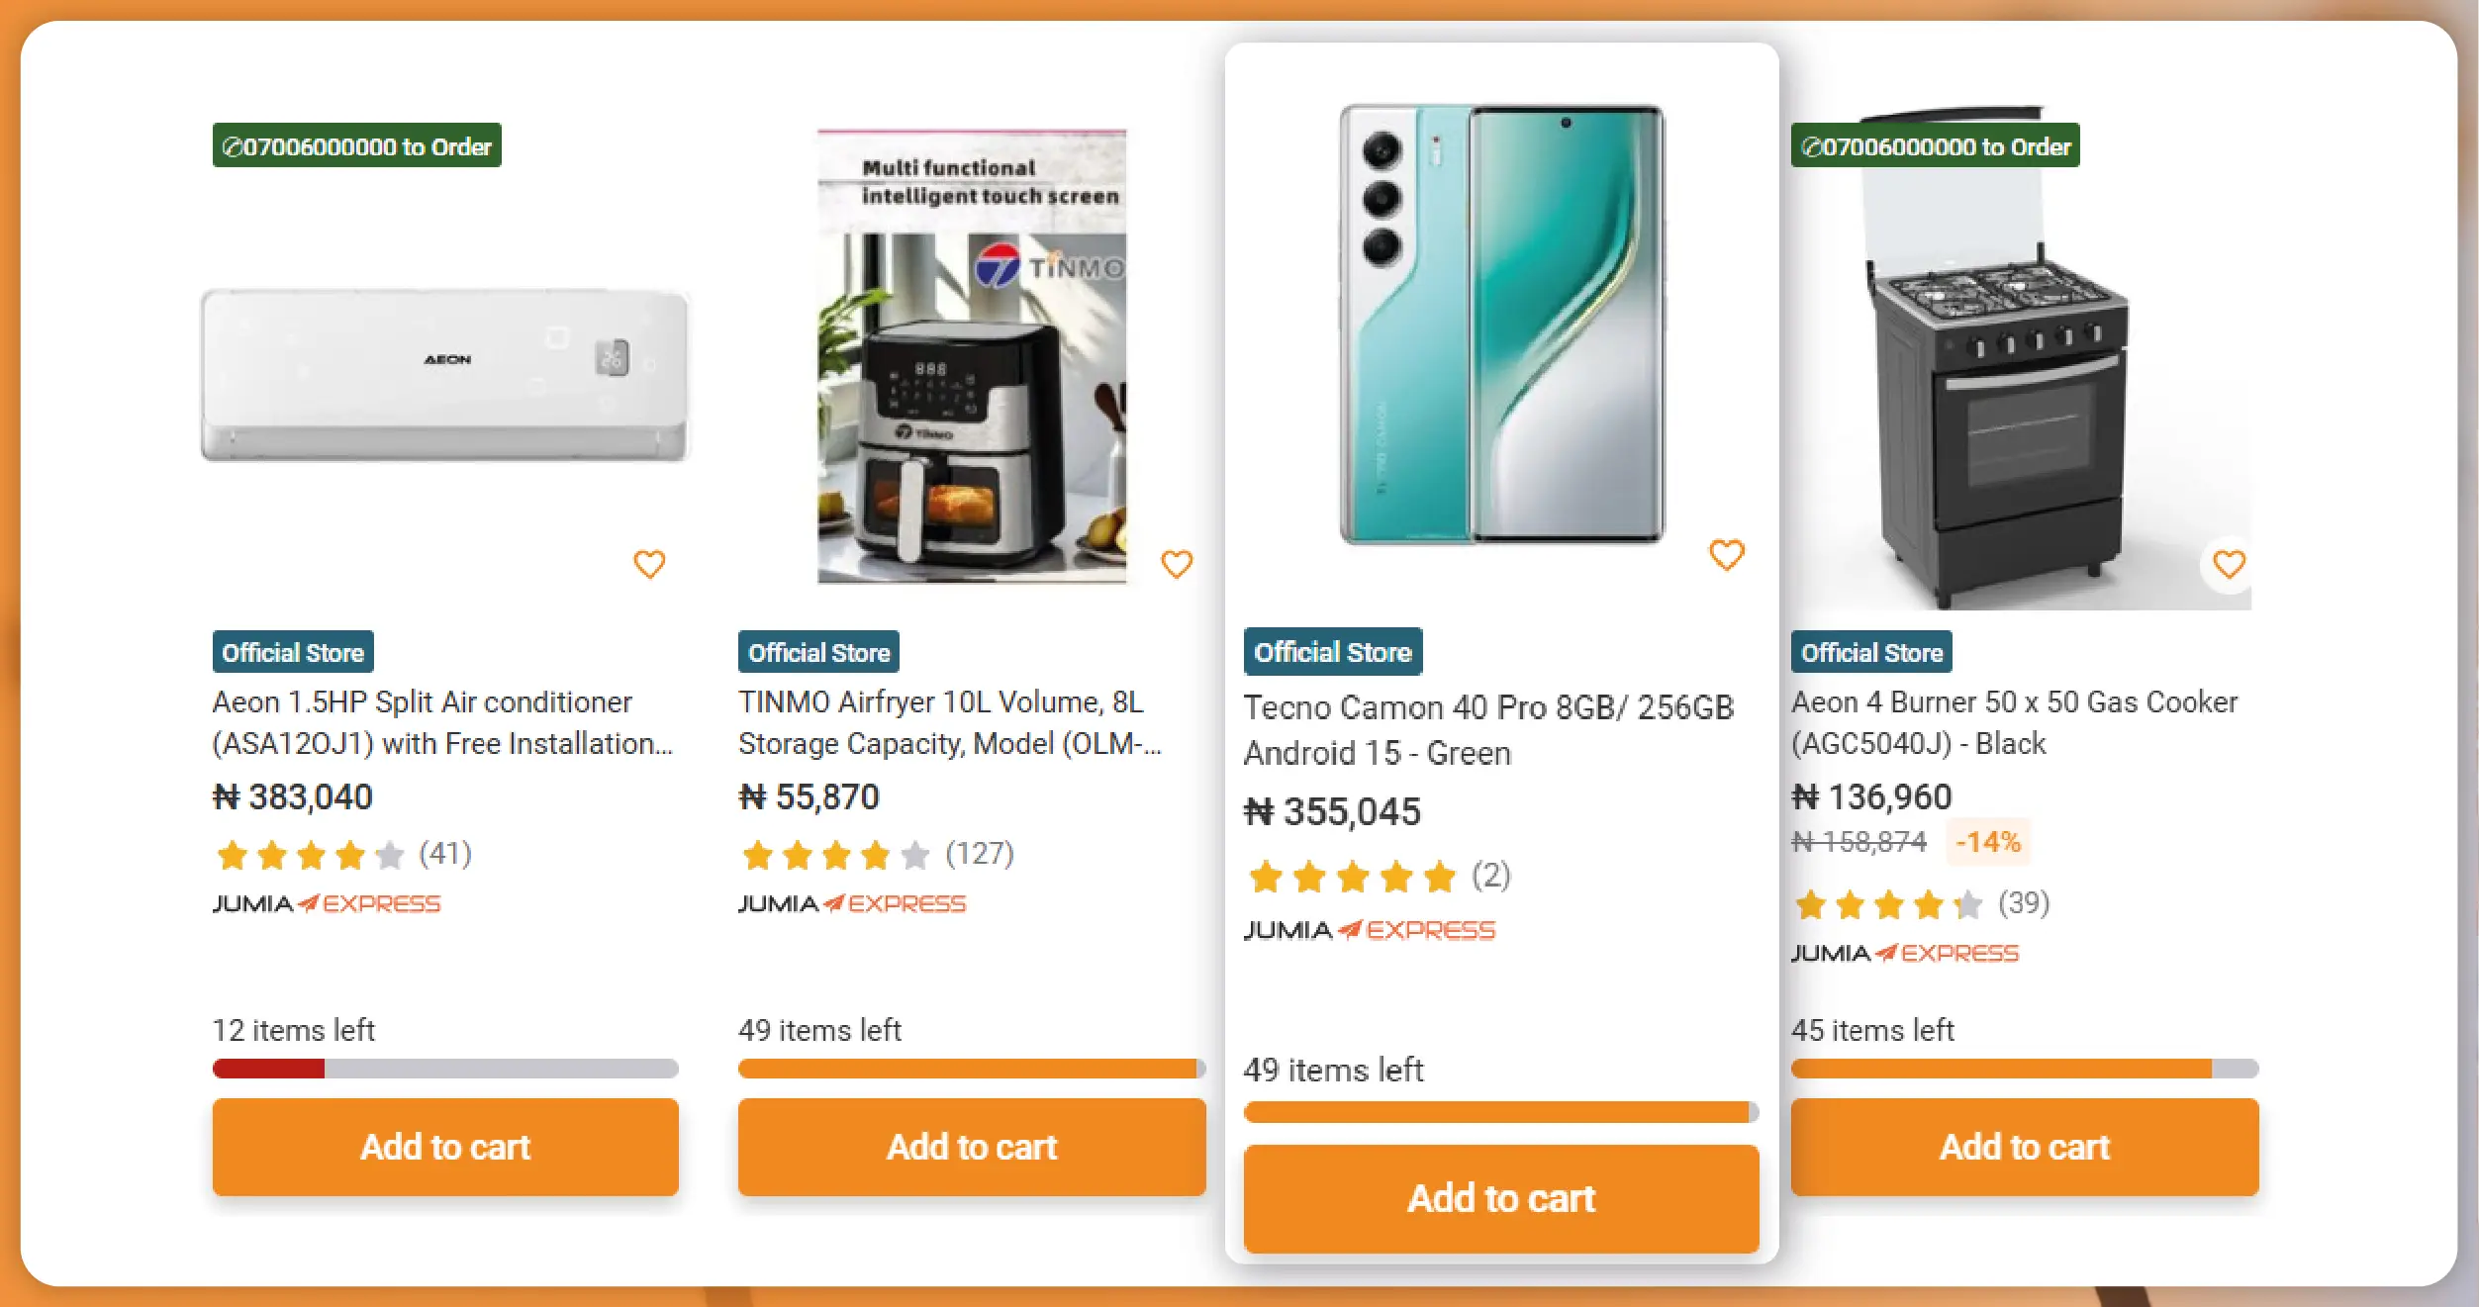Wishlist the Aeon Split Air conditioner heart
The width and height of the screenshot is (2479, 1307).
coord(649,564)
